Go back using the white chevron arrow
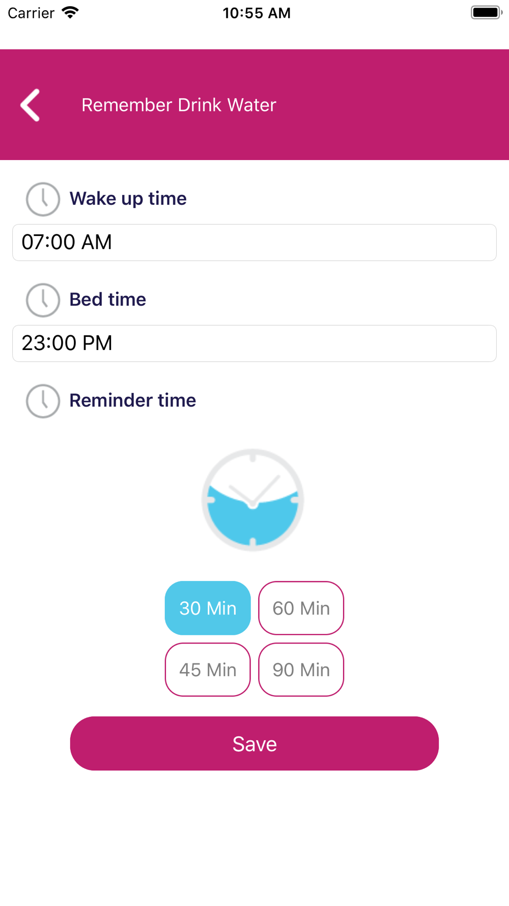Image resolution: width=509 pixels, height=906 pixels. click(30, 105)
